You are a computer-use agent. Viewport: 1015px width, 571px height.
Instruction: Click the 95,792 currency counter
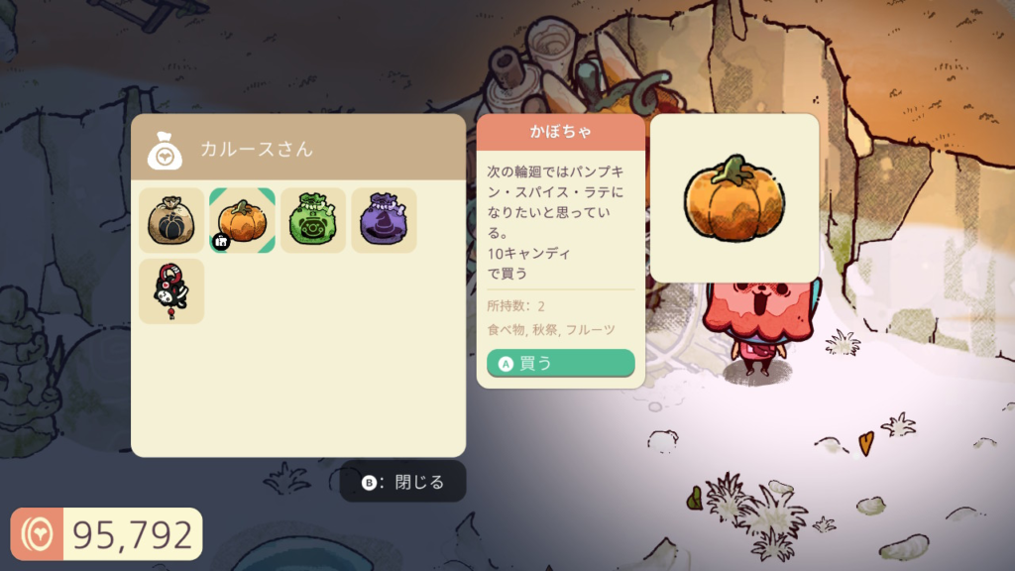click(132, 534)
